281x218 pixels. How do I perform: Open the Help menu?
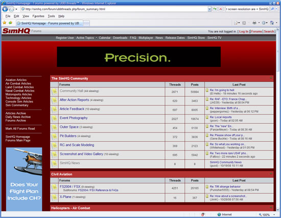click(x=61, y=16)
